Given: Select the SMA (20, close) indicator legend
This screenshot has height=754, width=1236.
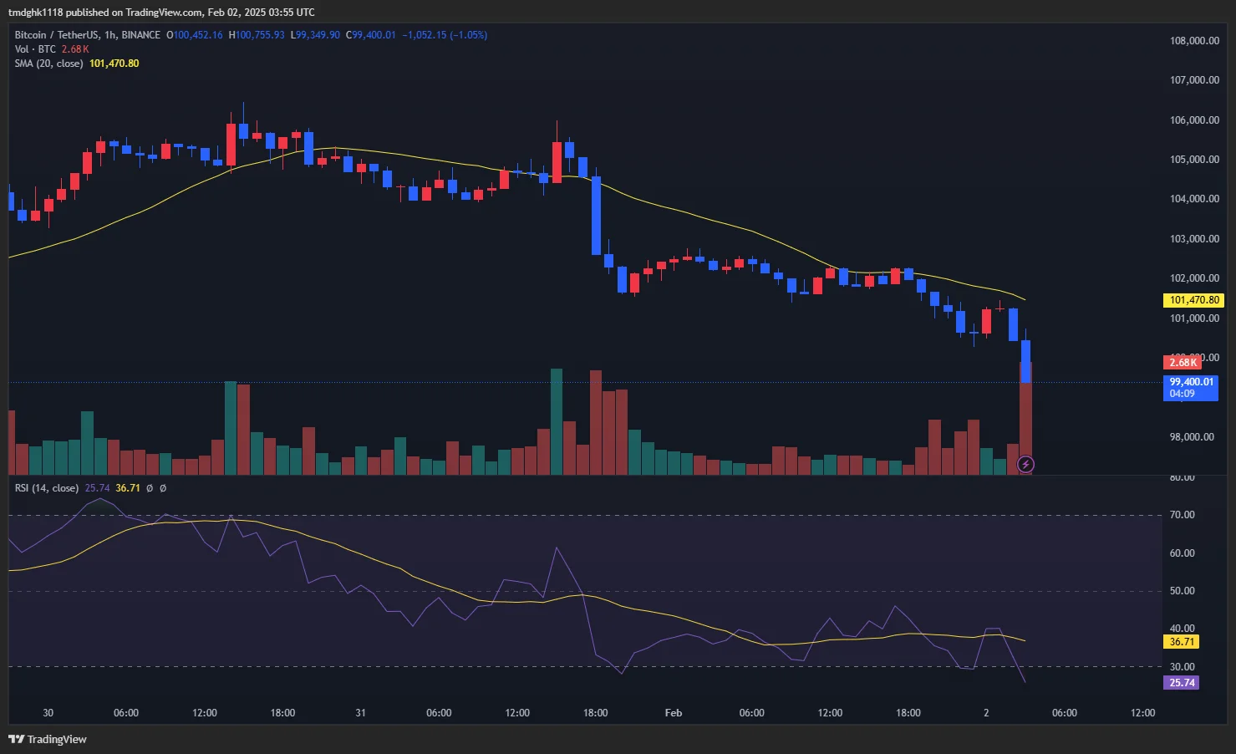Looking at the screenshot, I should point(48,64).
